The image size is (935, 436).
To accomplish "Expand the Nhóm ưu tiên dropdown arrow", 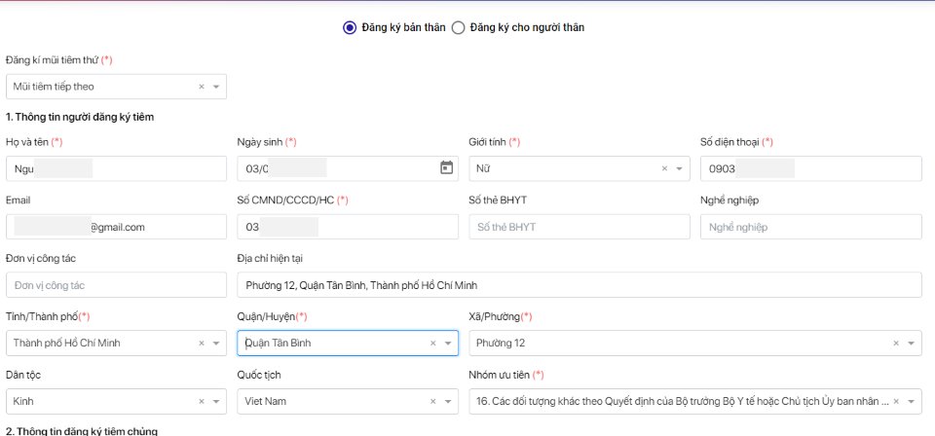I will [912, 401].
